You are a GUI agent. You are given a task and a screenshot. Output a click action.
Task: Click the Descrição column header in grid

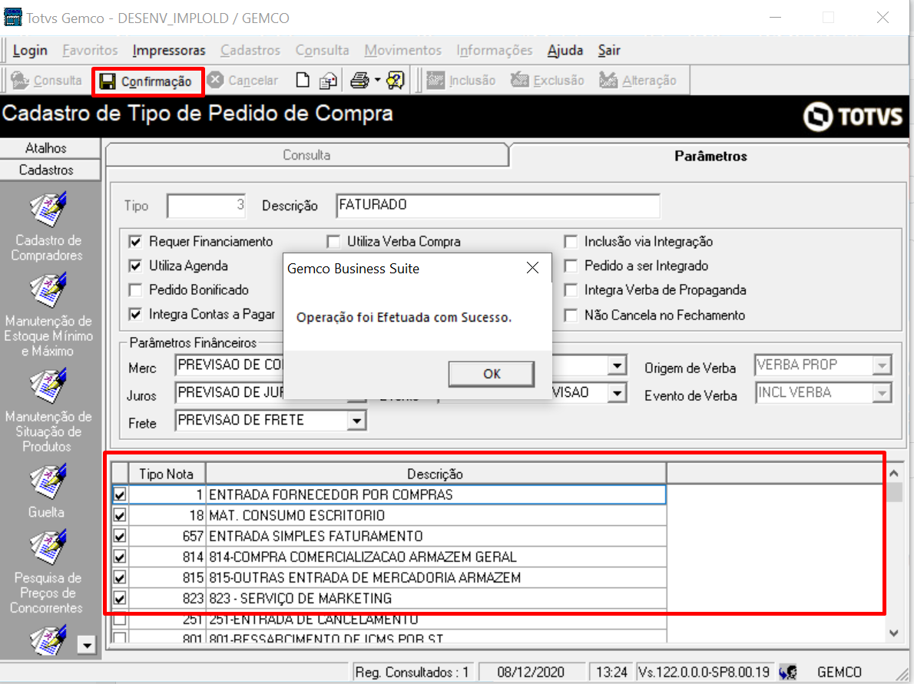[435, 474]
